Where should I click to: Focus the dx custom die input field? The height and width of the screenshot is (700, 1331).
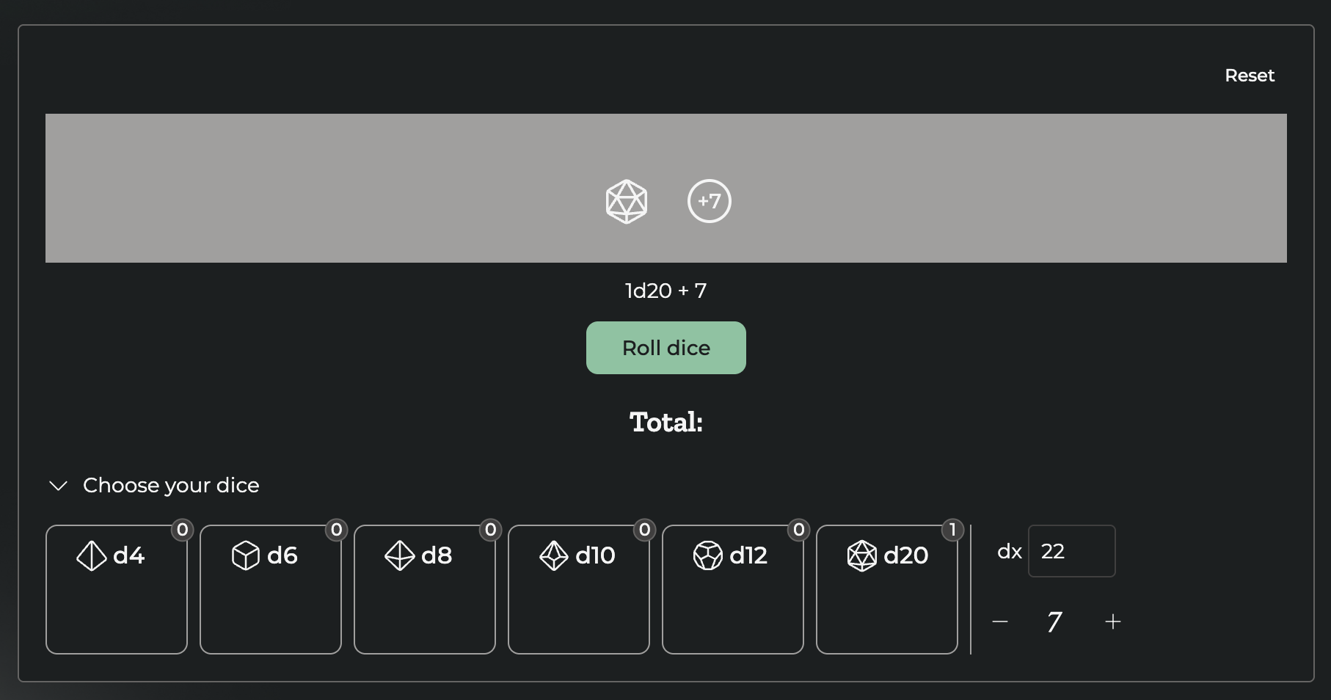[x=1071, y=551]
